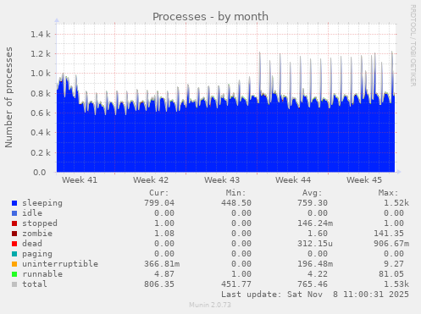421x314 pixels.
Task: Click the 'Munin 2.0.73' version text
Action: [210, 305]
